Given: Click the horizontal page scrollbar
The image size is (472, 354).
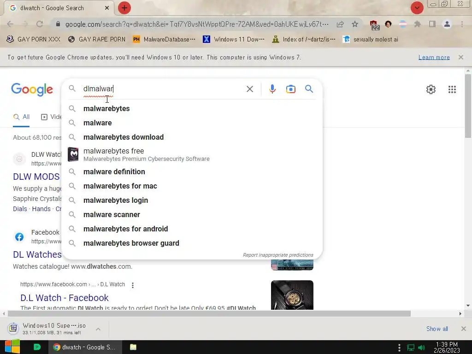Looking at the screenshot, I should click(209, 313).
